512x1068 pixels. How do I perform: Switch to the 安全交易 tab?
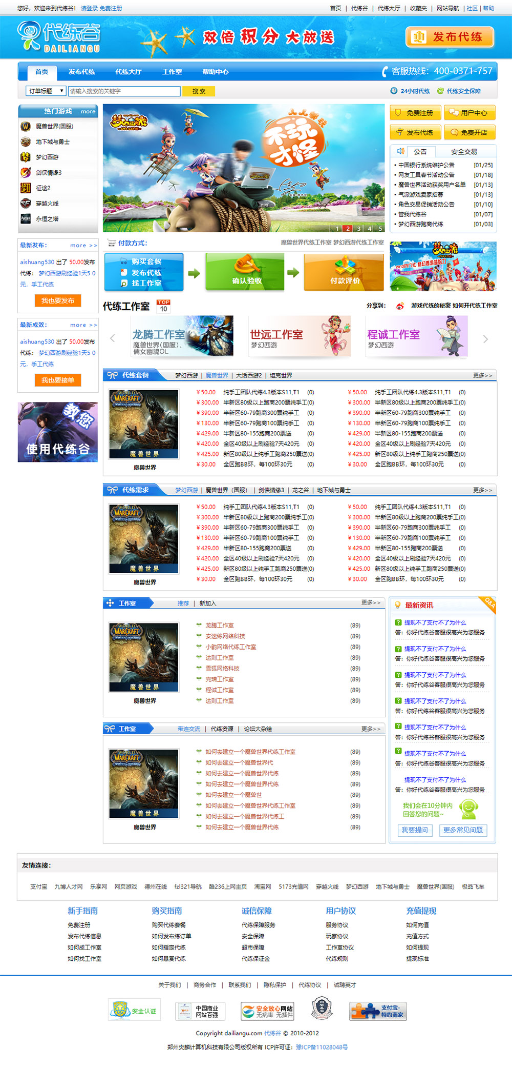point(464,152)
